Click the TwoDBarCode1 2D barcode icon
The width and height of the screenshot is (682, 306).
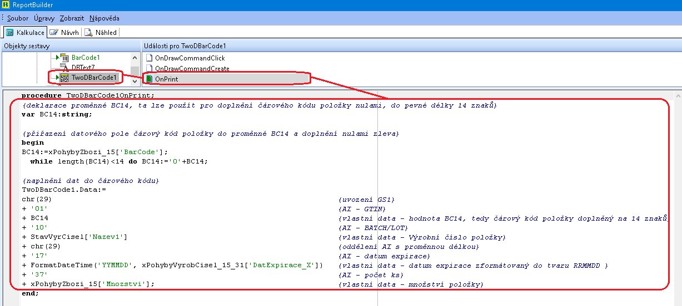pyautogui.click(x=64, y=78)
